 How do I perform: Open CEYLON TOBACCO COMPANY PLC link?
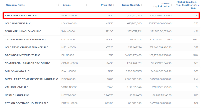pyautogui.click(x=26, y=39)
